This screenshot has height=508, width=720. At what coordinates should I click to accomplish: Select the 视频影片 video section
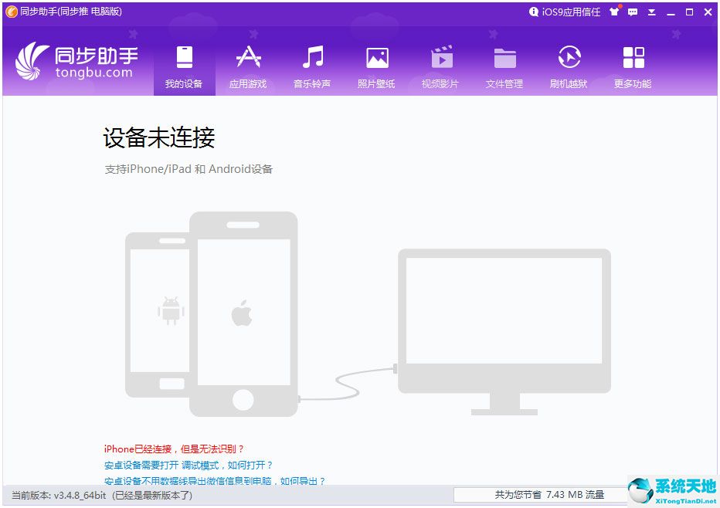[x=440, y=67]
